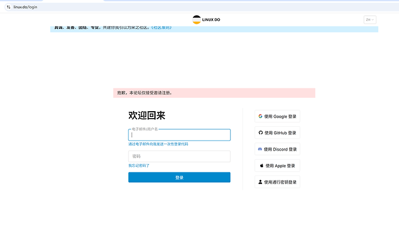399x231 pixels.
Task: View site information icon in address bar
Action: coord(9,7)
